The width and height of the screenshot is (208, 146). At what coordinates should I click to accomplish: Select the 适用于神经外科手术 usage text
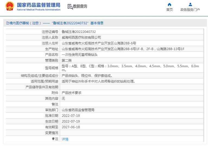pos(98,81)
